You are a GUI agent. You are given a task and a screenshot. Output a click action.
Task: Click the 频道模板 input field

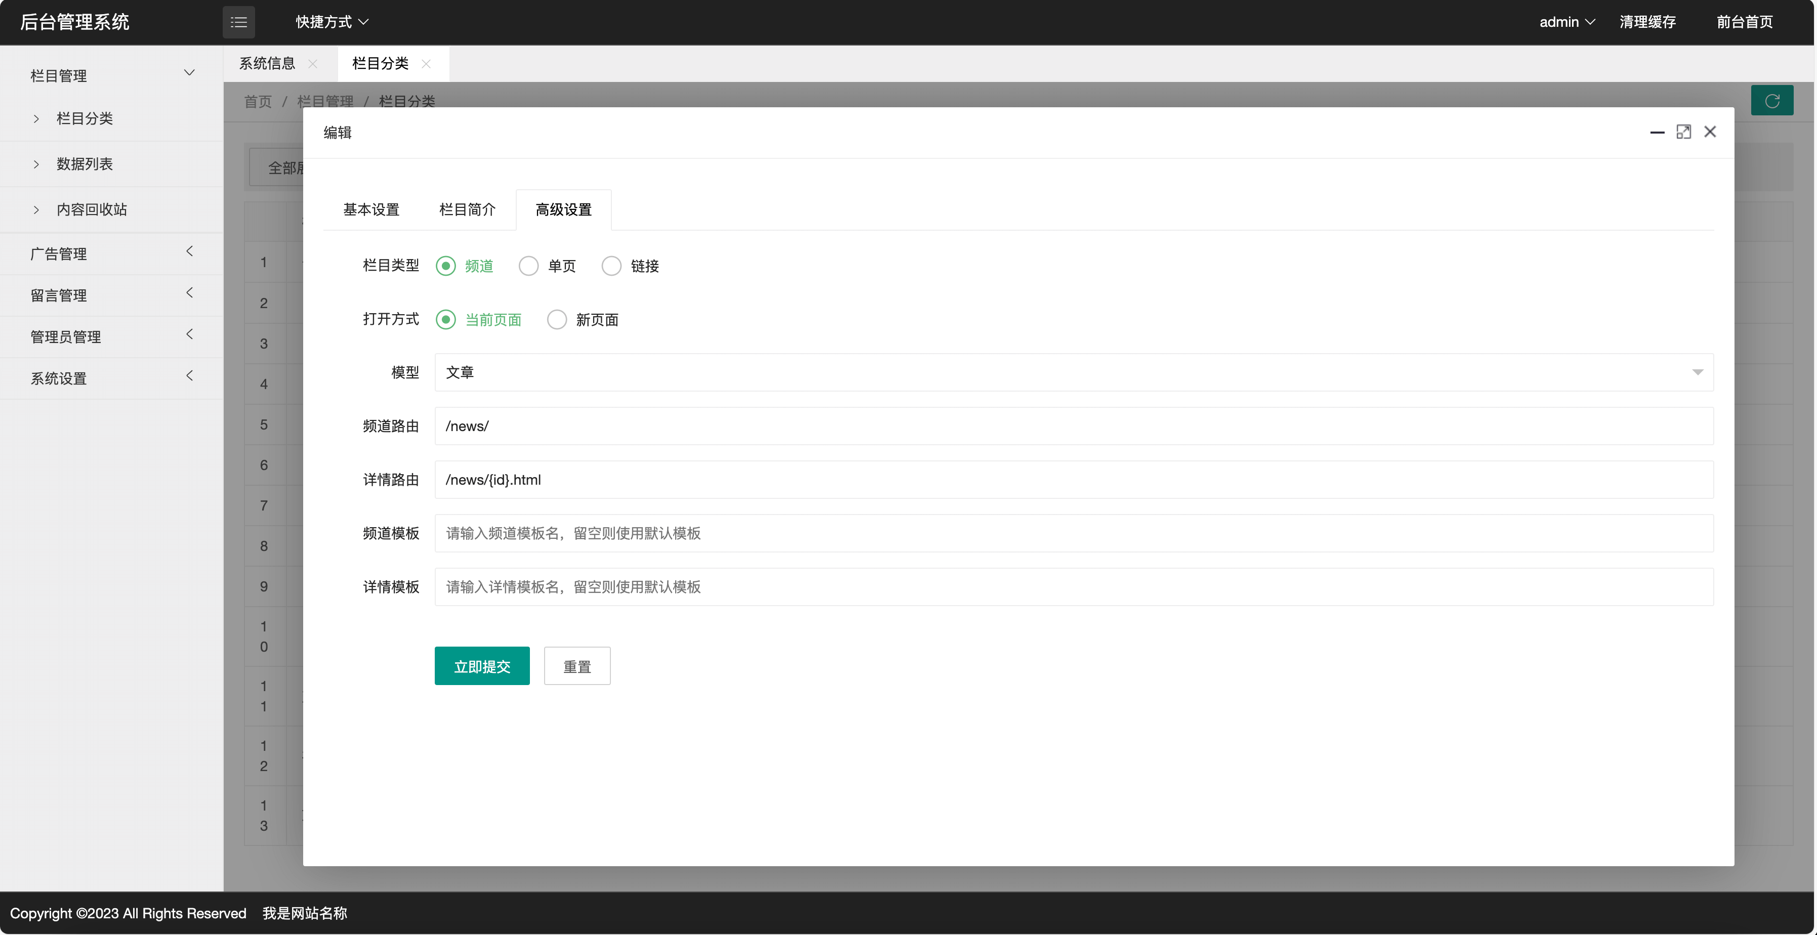click(x=1073, y=533)
